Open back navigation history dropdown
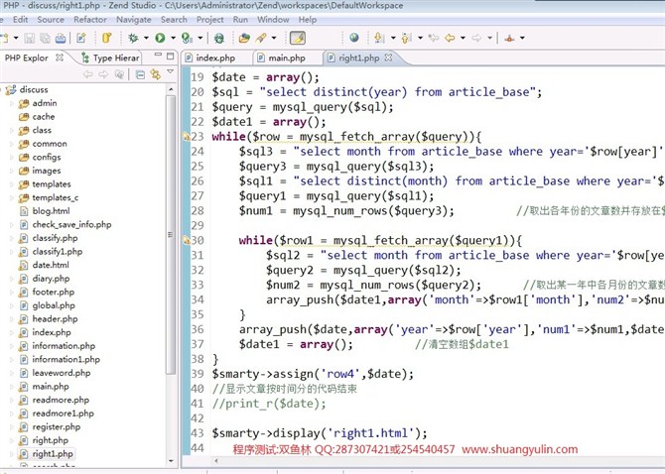 pyautogui.click(x=463, y=38)
